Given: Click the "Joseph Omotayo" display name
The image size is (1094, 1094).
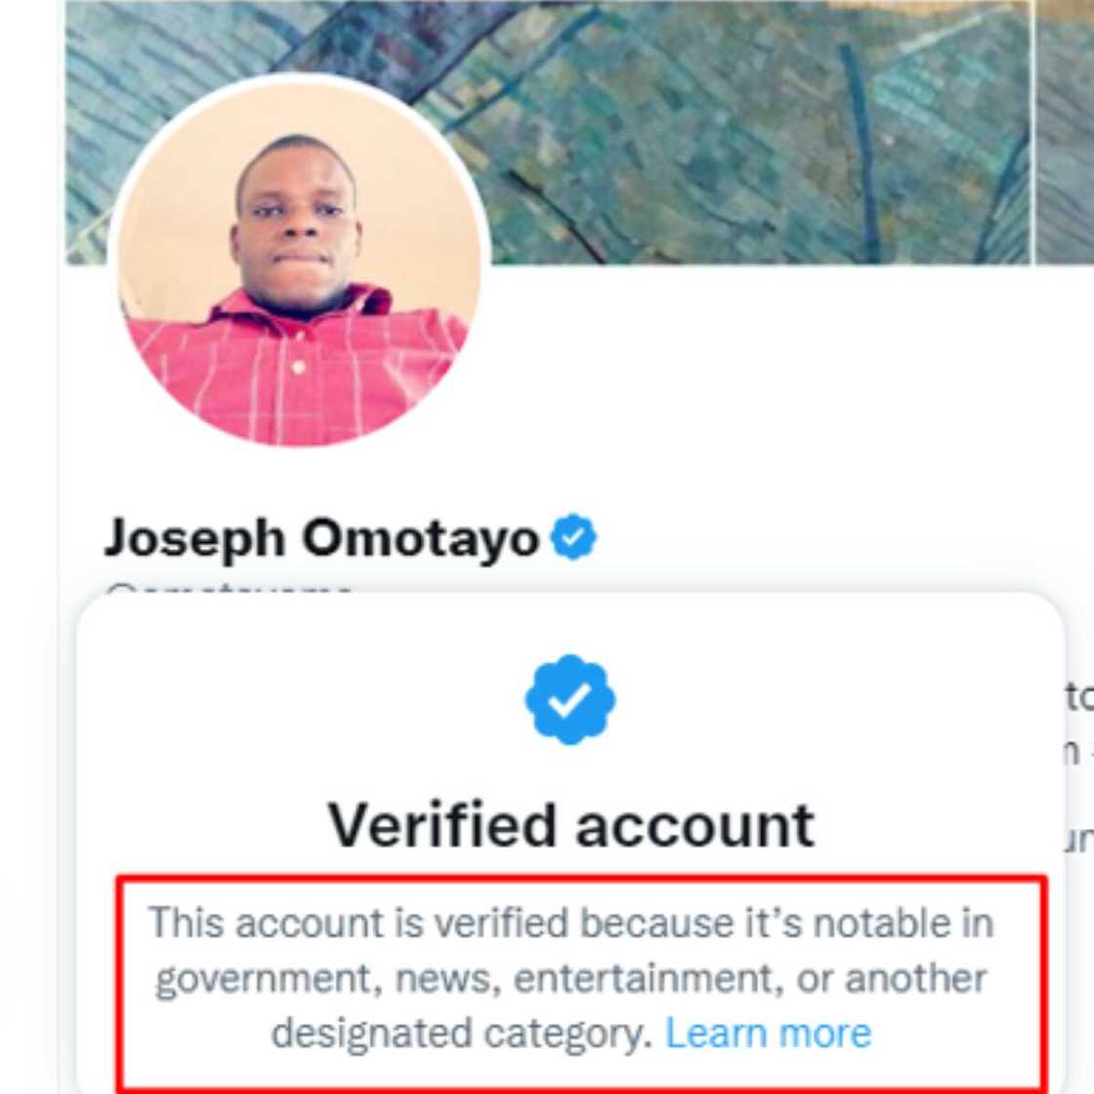Looking at the screenshot, I should [x=321, y=538].
